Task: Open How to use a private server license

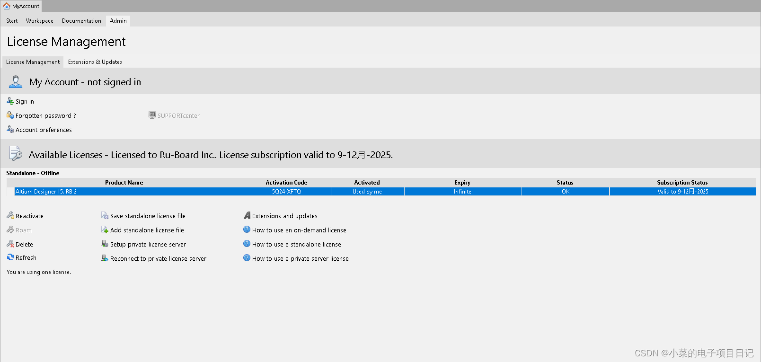Action: (x=300, y=259)
